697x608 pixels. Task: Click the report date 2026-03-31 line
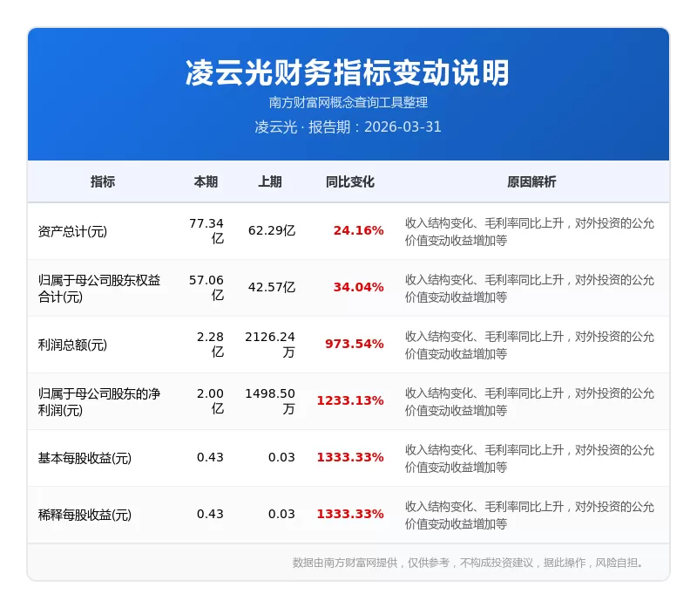[x=348, y=126]
